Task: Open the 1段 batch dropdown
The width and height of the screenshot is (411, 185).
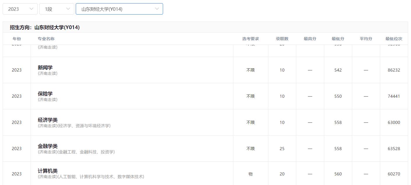Action: pyautogui.click(x=57, y=9)
